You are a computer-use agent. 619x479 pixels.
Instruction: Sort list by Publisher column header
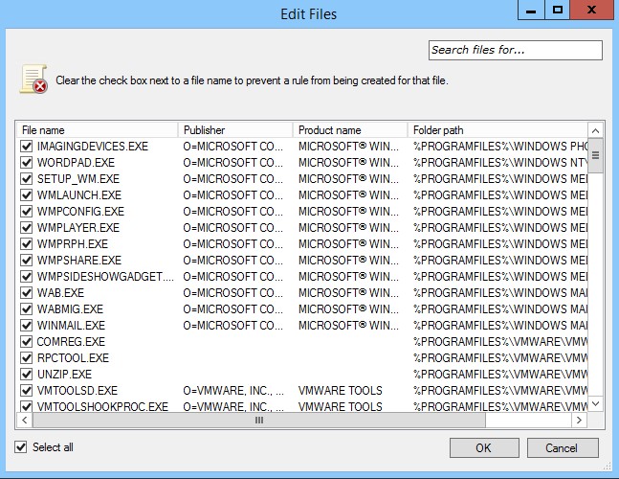234,129
